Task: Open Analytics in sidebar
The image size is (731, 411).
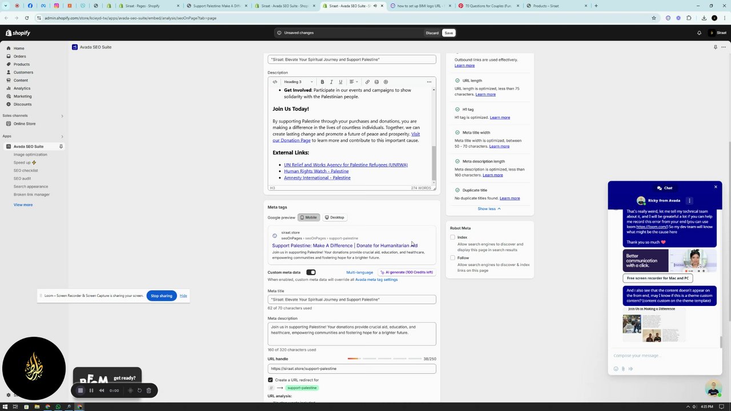Action: click(22, 88)
